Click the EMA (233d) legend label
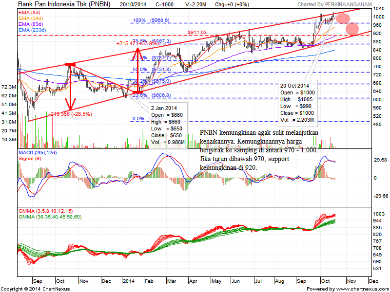The height and width of the screenshot is (292, 390). [x=32, y=30]
